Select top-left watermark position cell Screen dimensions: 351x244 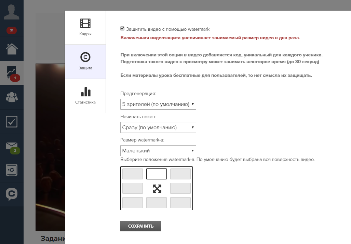click(133, 174)
